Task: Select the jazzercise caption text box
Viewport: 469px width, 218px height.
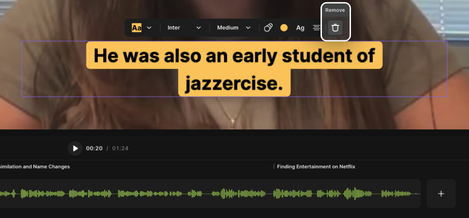Action: tap(234, 69)
